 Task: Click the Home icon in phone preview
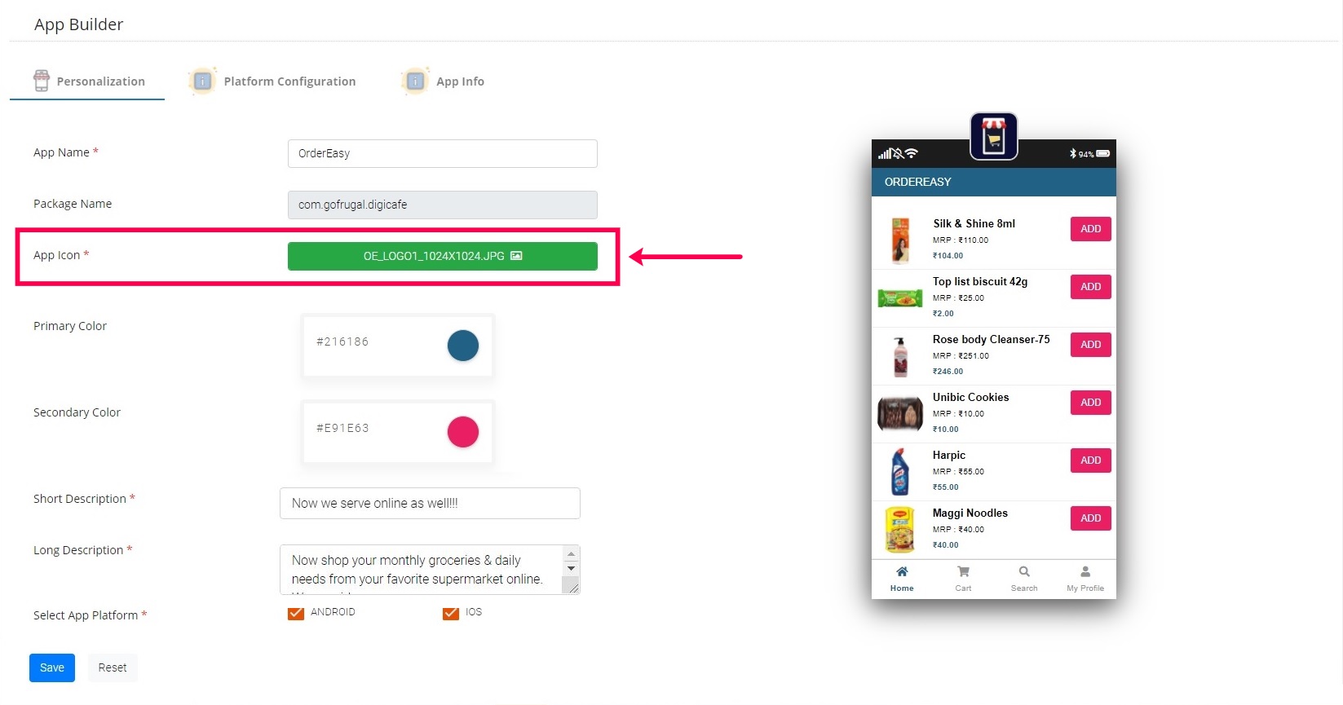point(902,572)
